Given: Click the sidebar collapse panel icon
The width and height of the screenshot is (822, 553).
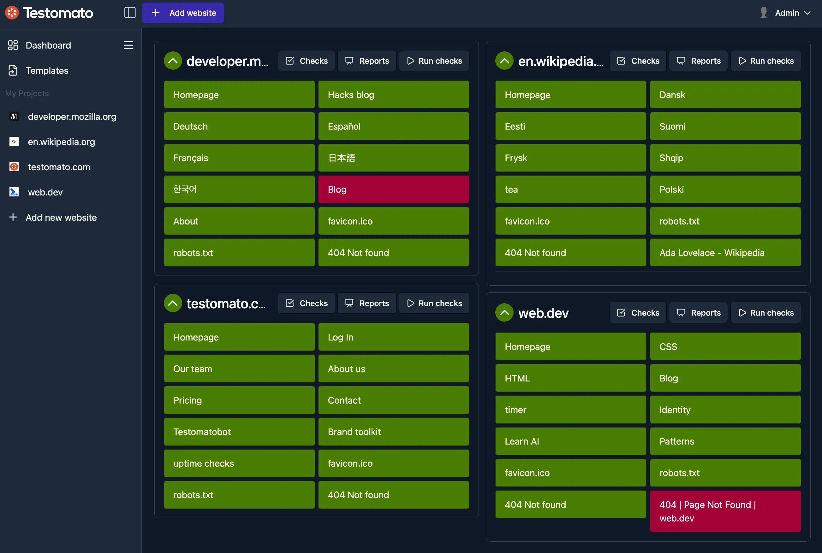Looking at the screenshot, I should (x=130, y=12).
